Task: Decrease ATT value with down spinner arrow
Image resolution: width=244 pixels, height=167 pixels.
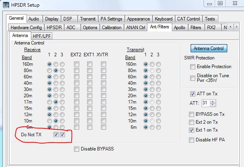Action: click(x=213, y=105)
